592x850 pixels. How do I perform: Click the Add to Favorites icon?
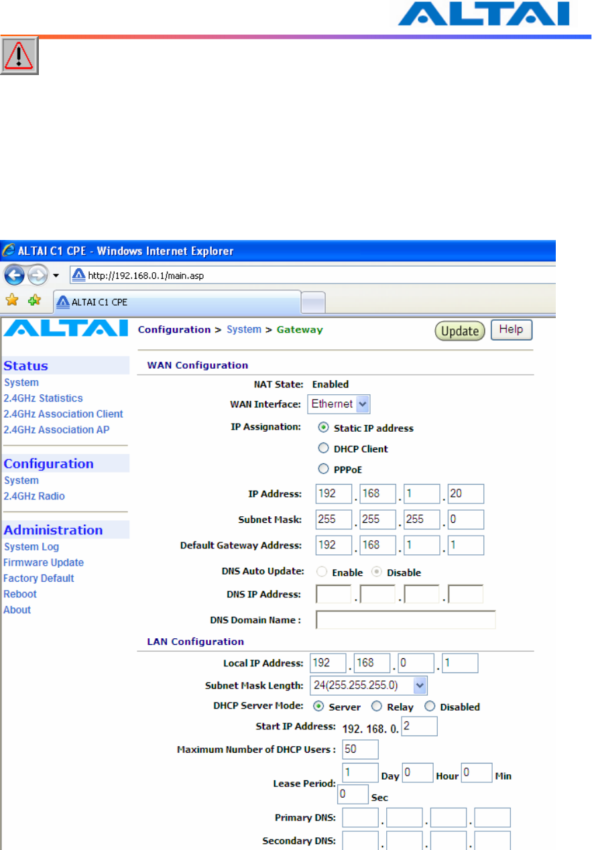34,301
